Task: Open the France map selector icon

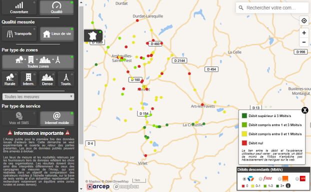Action: pyautogui.click(x=93, y=35)
